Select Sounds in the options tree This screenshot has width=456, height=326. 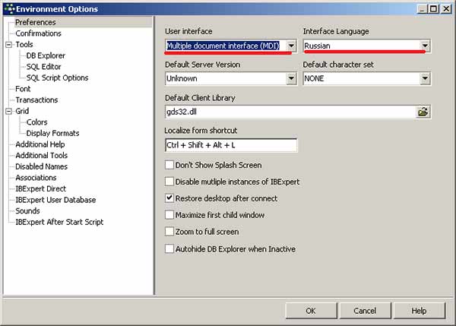click(27, 210)
